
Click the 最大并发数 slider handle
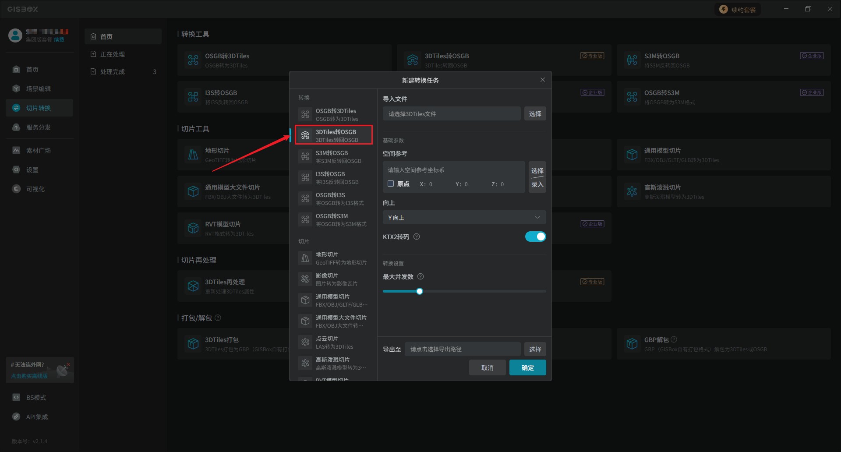tap(420, 291)
